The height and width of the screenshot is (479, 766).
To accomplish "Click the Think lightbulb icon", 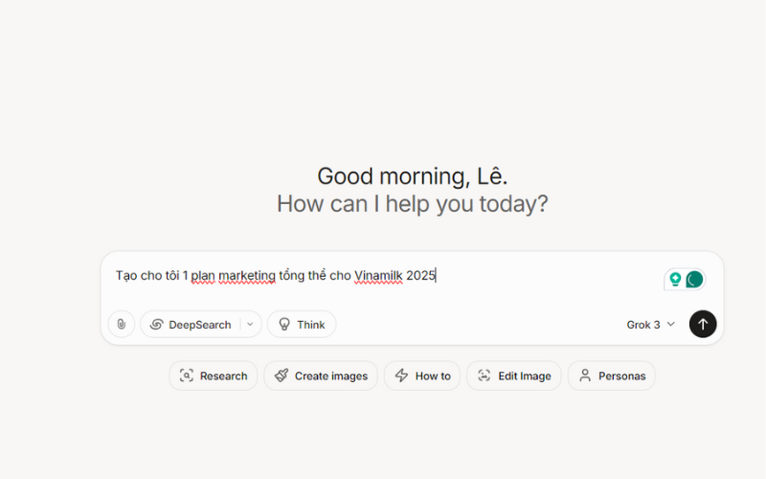I will 284,325.
